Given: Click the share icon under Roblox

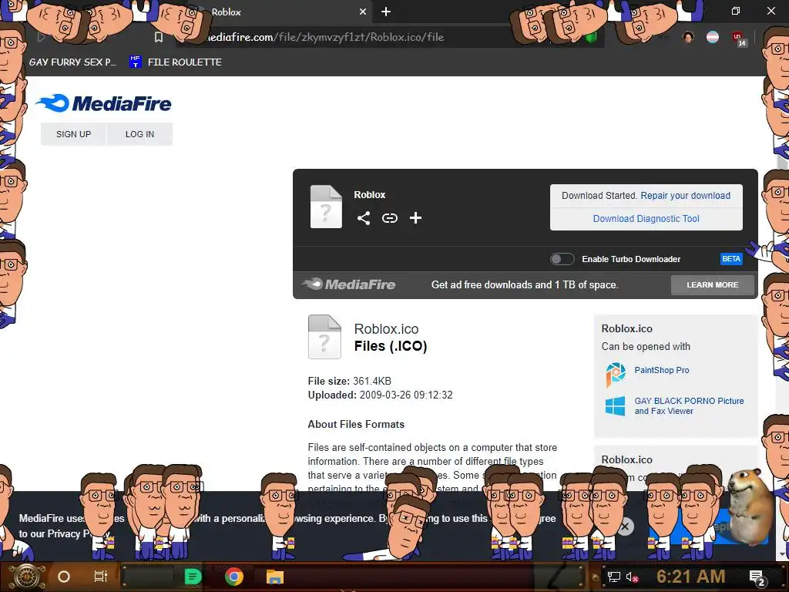Looking at the screenshot, I should (364, 218).
